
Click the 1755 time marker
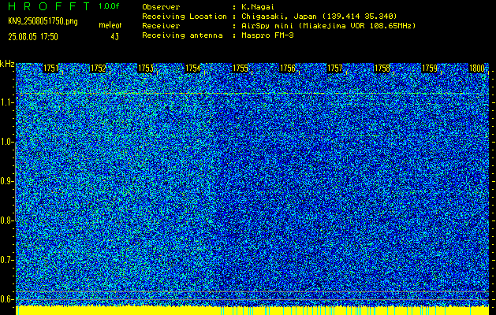pos(240,69)
